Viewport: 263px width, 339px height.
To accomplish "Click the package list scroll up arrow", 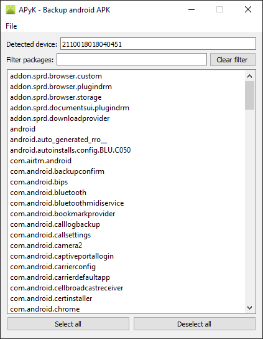I will pos(249,76).
